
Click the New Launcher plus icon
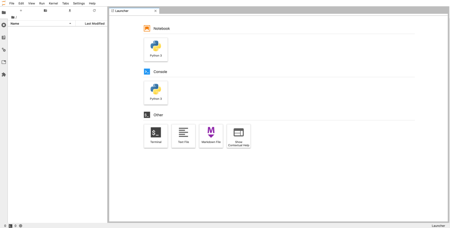pos(21,11)
